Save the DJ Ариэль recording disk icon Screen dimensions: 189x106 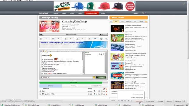[x=99, y=94]
